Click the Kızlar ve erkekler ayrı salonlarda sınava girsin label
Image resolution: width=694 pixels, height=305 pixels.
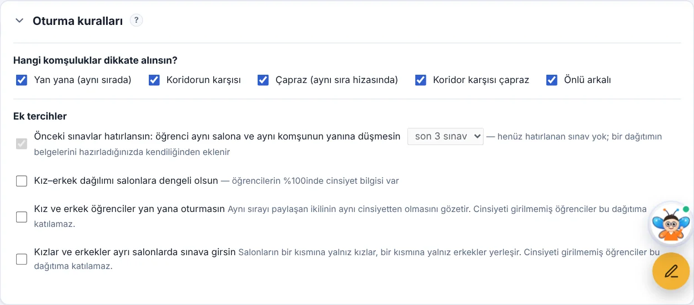coord(135,252)
